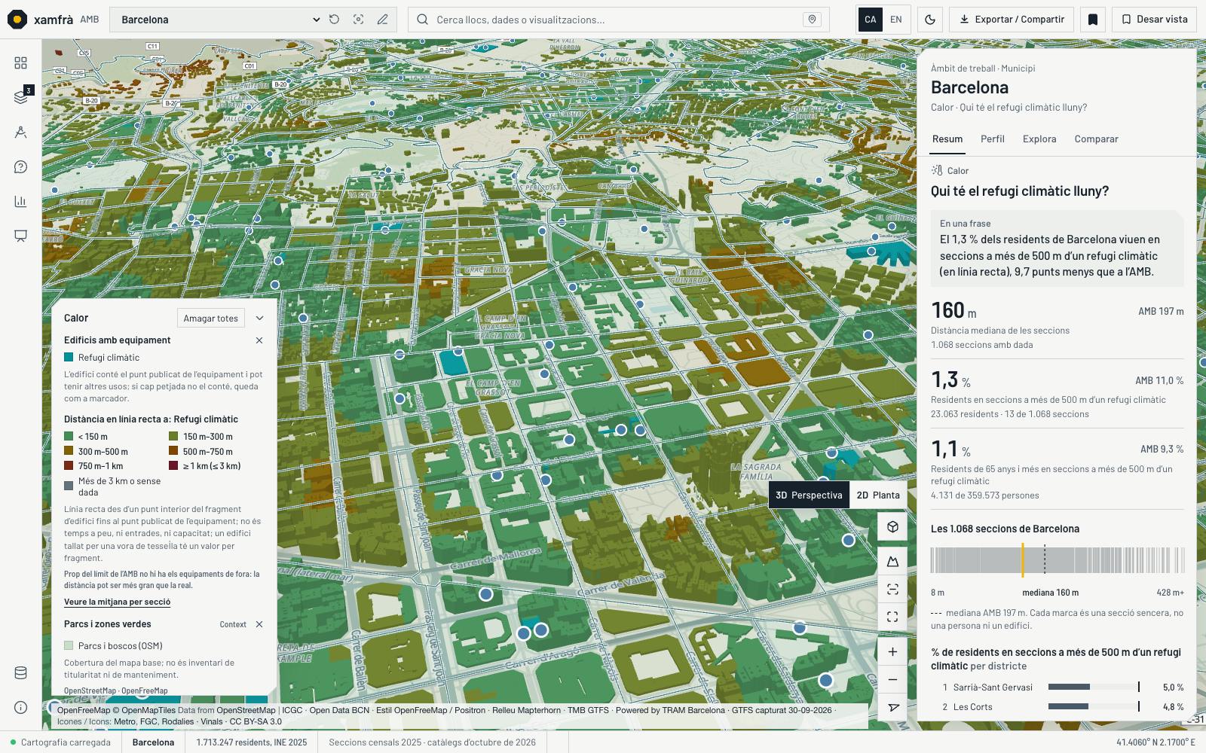Screen dimensions: 1206x753
Task: Click the < 150 m green legend swatch
Action: click(x=69, y=437)
